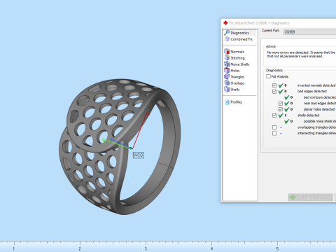
Task: Select the Stitching label in sidebar
Action: click(237, 58)
